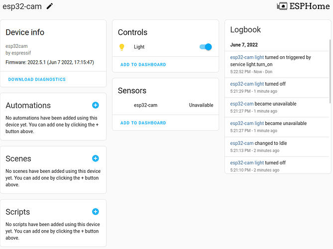
Task: Open esp32-cam light link at 5:21:29 PM entry
Action: click(247, 84)
